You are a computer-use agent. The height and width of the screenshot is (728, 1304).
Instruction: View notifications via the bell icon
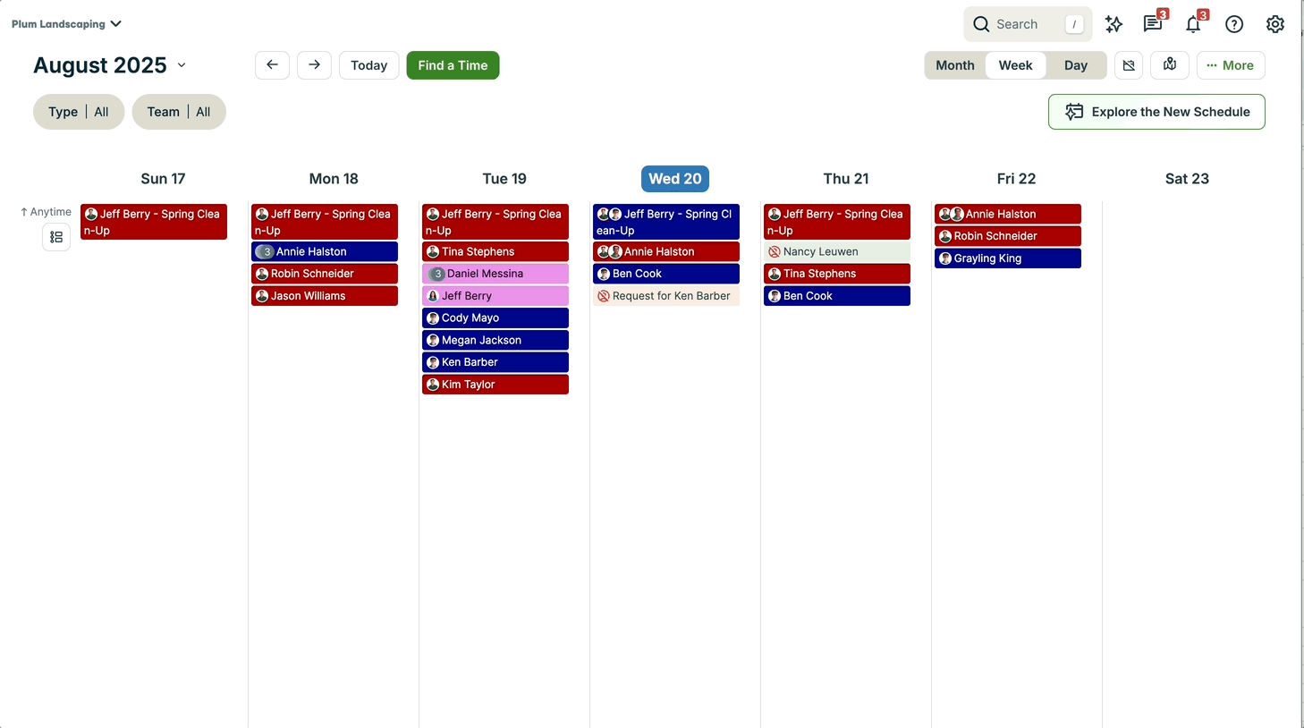pyautogui.click(x=1194, y=24)
